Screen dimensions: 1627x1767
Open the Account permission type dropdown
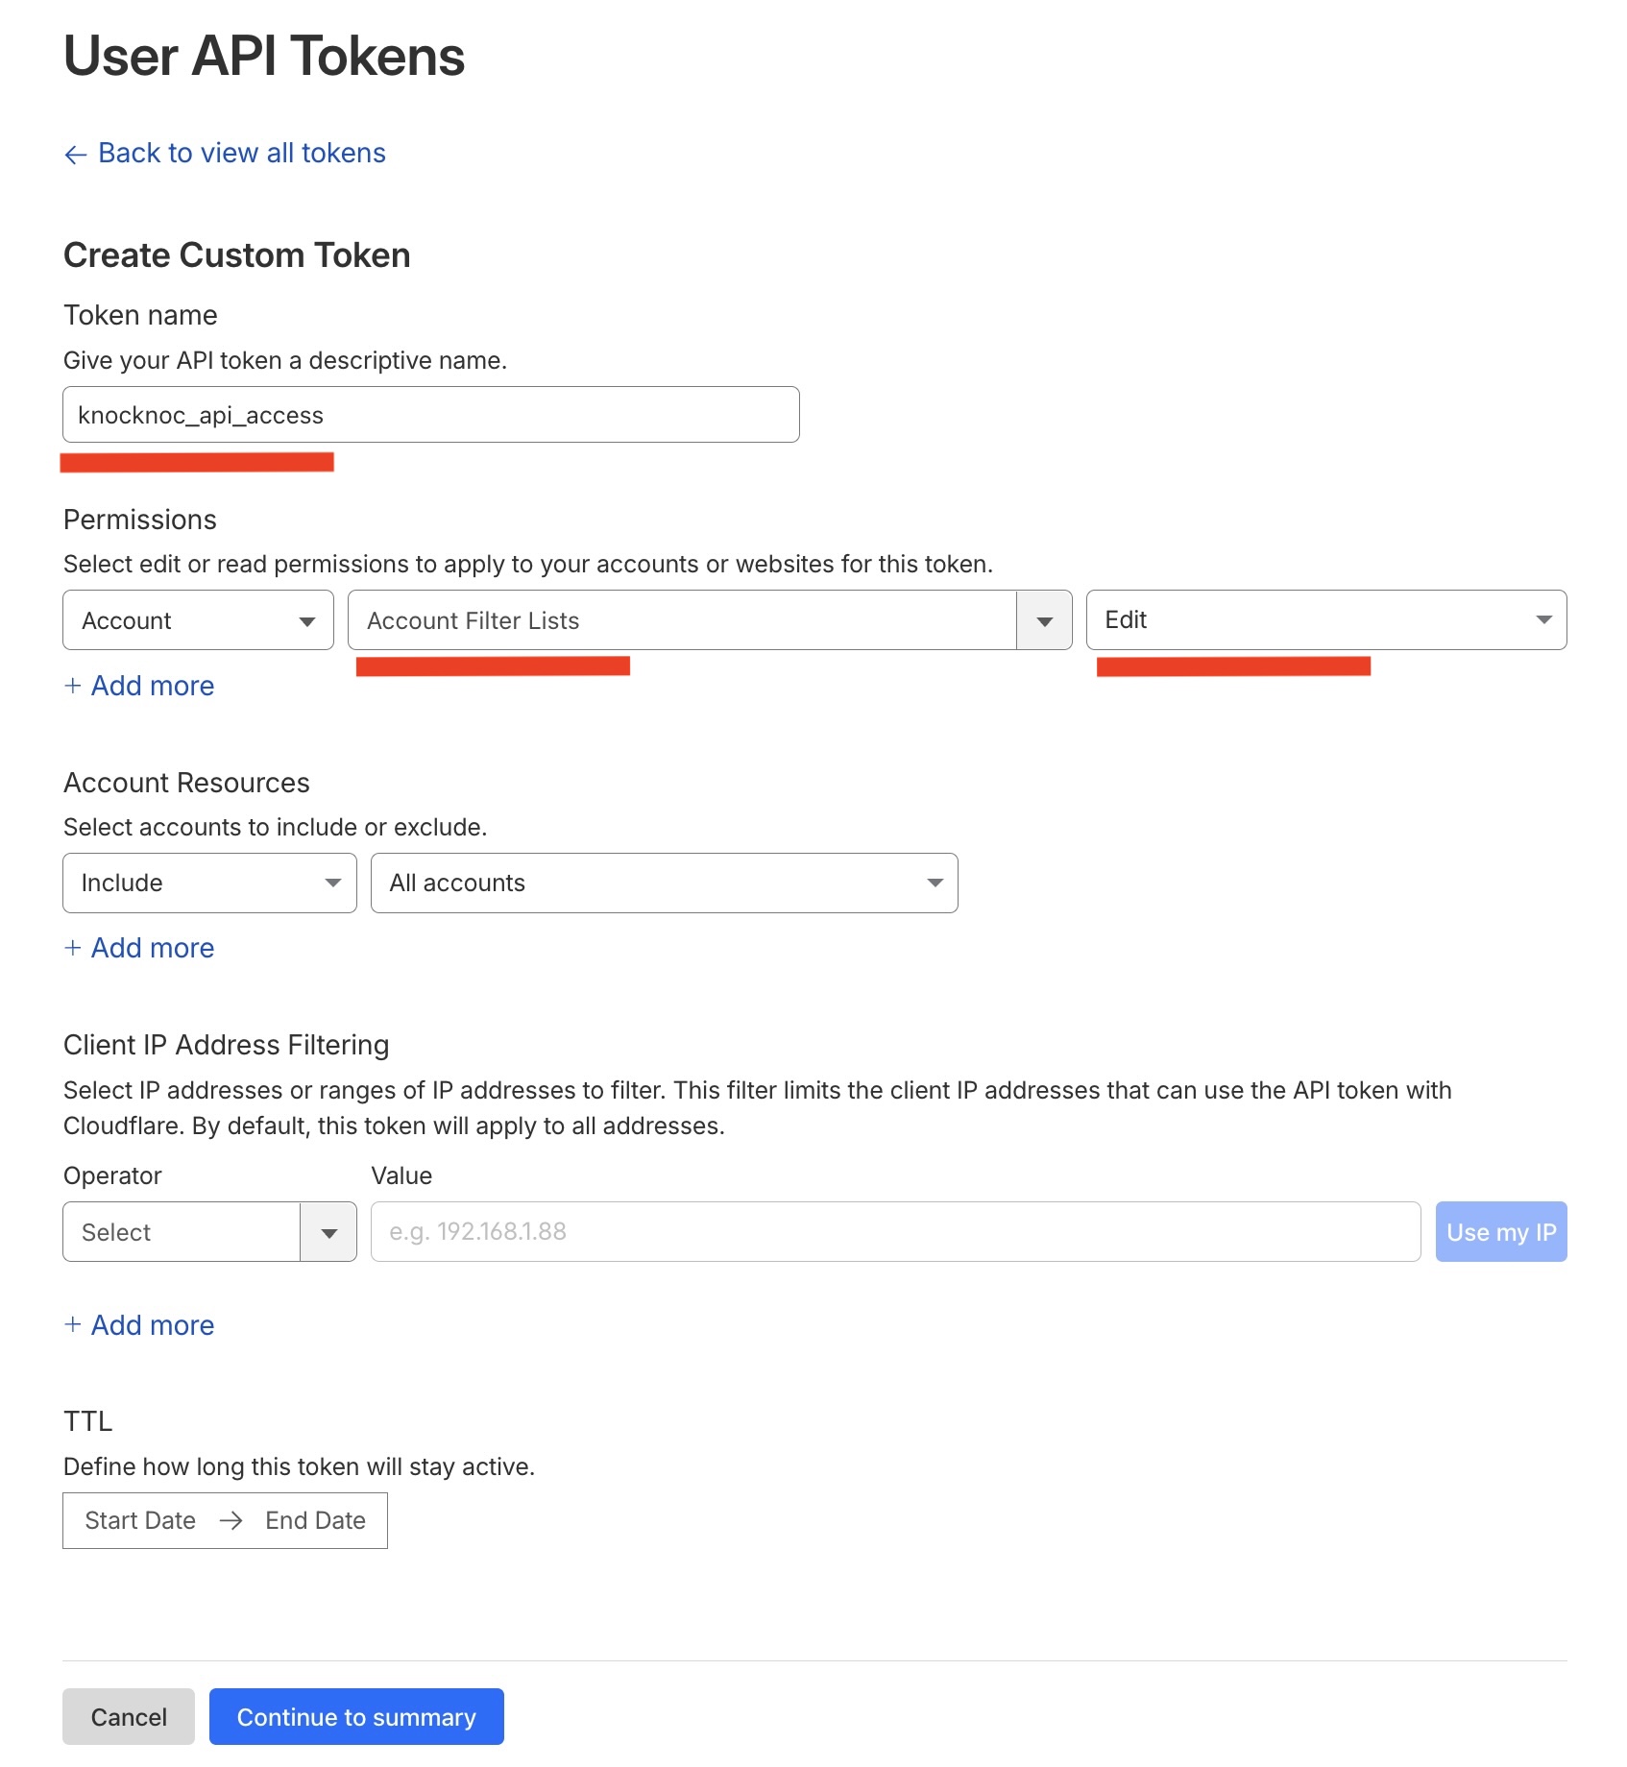(198, 620)
